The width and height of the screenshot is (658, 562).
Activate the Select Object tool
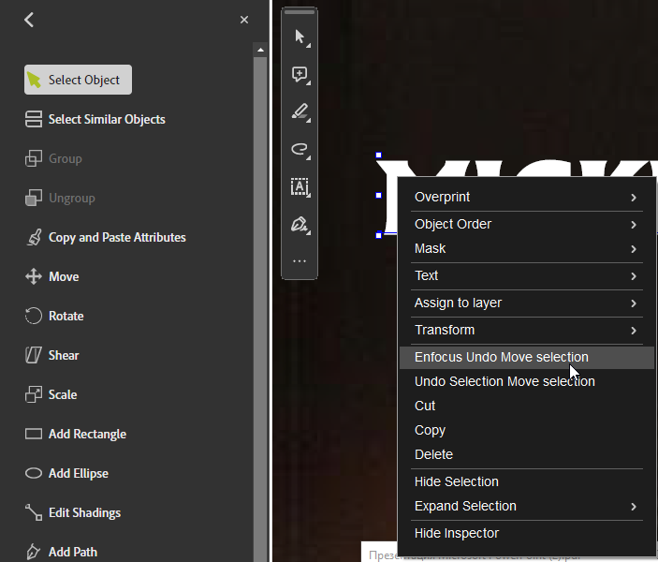(x=78, y=80)
